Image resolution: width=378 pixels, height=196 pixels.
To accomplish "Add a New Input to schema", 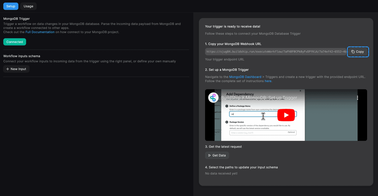I will point(16,69).
